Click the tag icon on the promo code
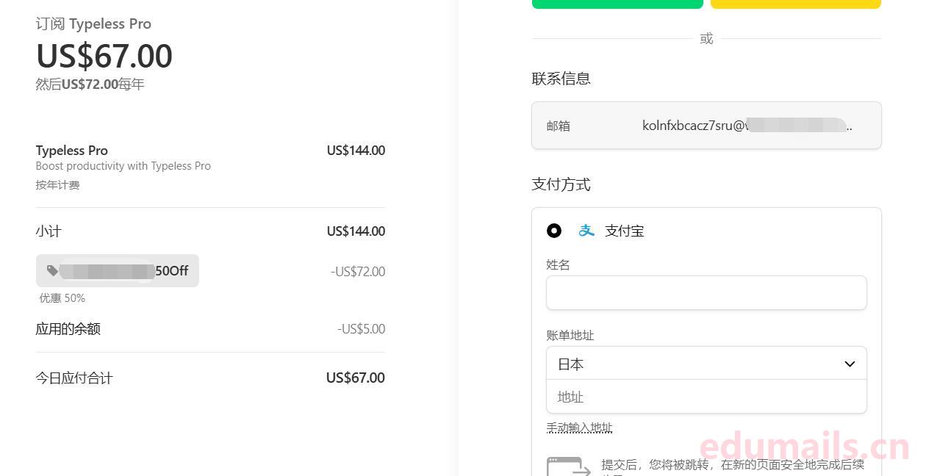The width and height of the screenshot is (926, 476). pyautogui.click(x=52, y=271)
